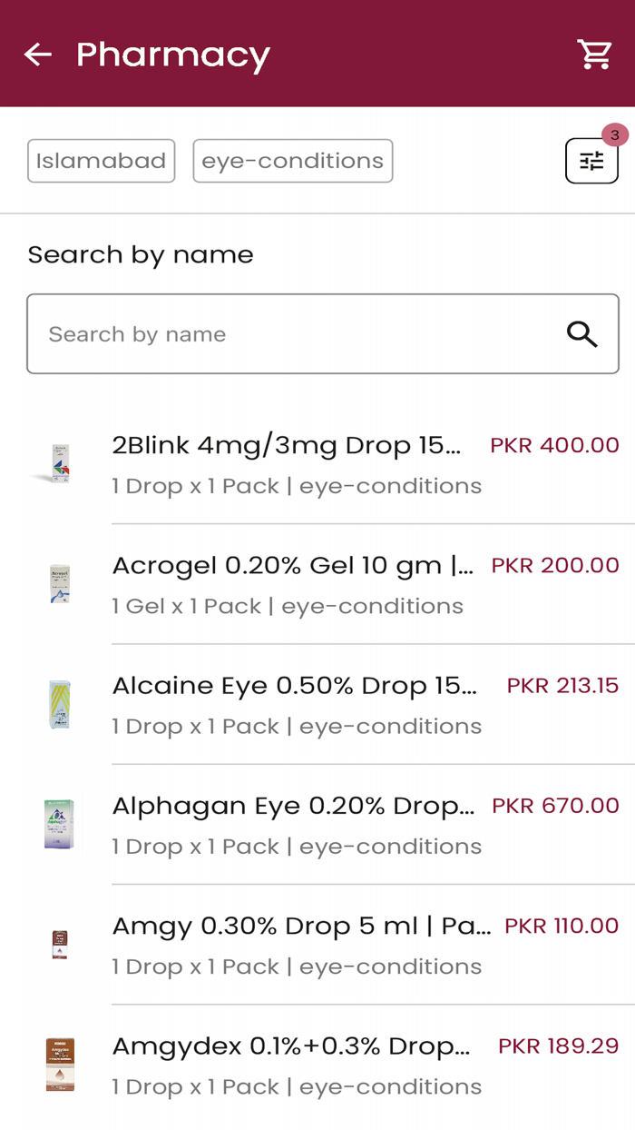Viewport: 635px width, 1130px height.
Task: Tap the Alphagan Eye product thumbnail
Action: point(60,824)
